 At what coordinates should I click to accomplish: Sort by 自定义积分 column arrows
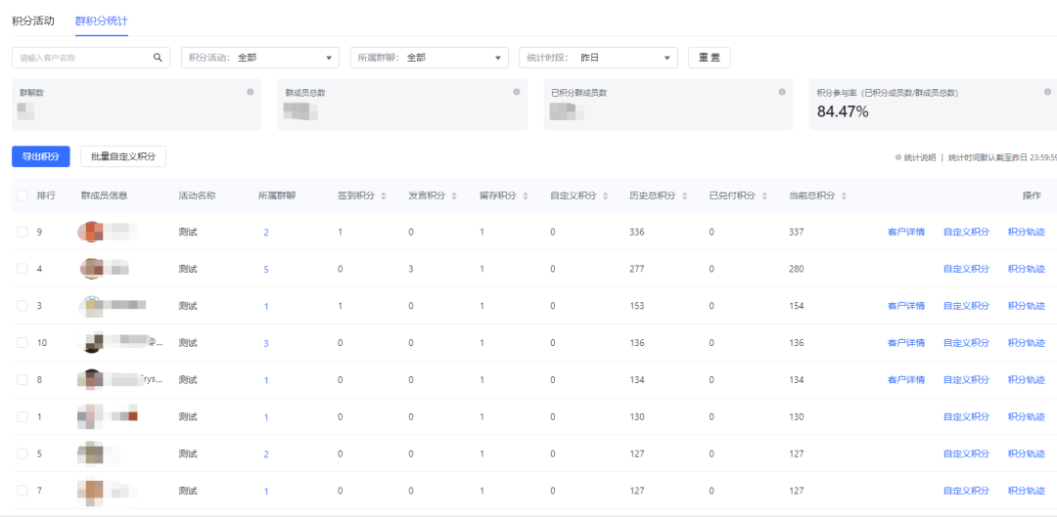pyautogui.click(x=606, y=195)
